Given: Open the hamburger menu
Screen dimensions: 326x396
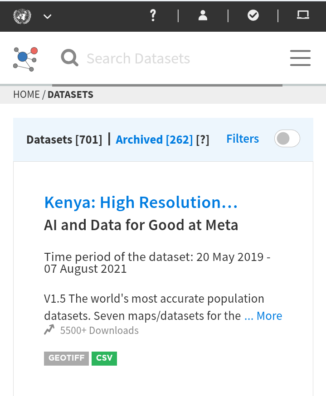Looking at the screenshot, I should tap(300, 58).
